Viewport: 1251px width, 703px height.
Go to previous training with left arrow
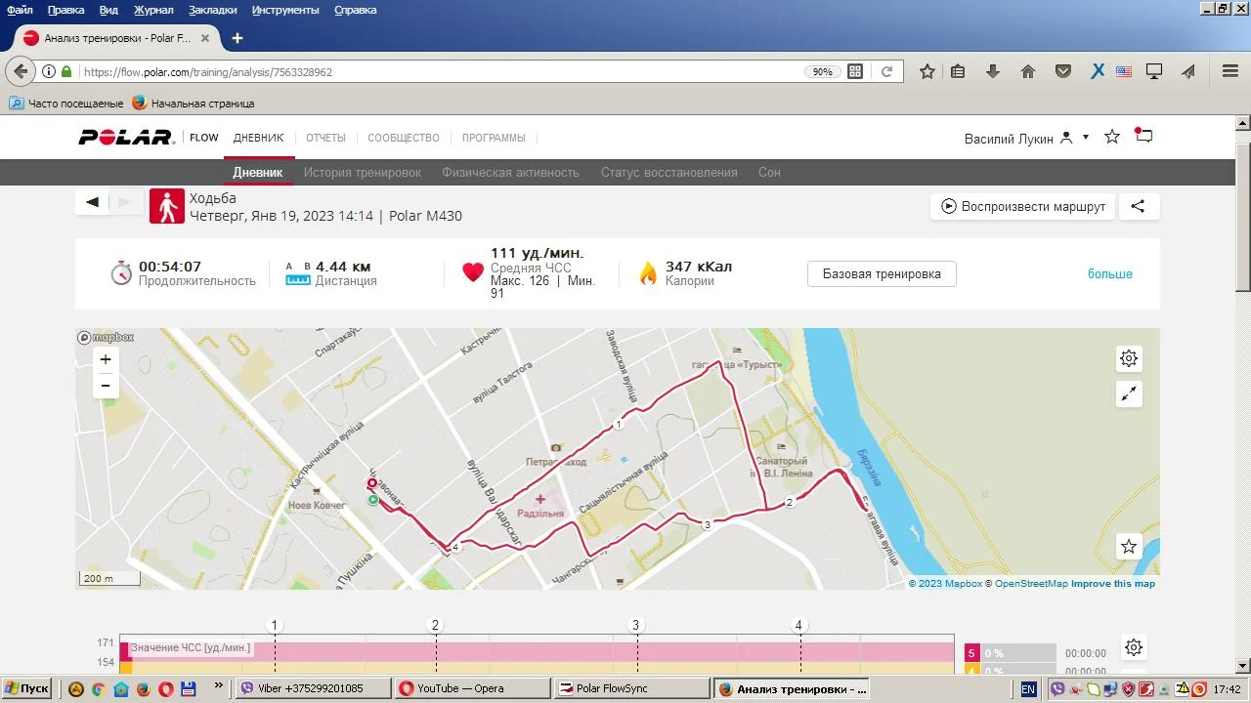point(93,202)
